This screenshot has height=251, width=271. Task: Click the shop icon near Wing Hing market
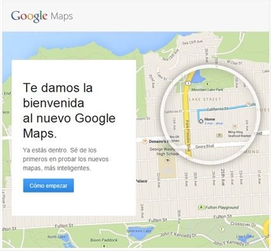(x=220, y=135)
